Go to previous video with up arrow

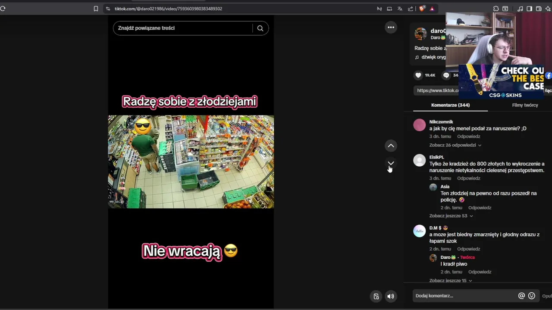coord(391,146)
